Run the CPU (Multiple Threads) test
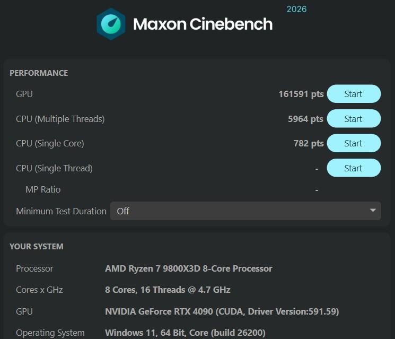The height and width of the screenshot is (339, 395). pos(353,119)
